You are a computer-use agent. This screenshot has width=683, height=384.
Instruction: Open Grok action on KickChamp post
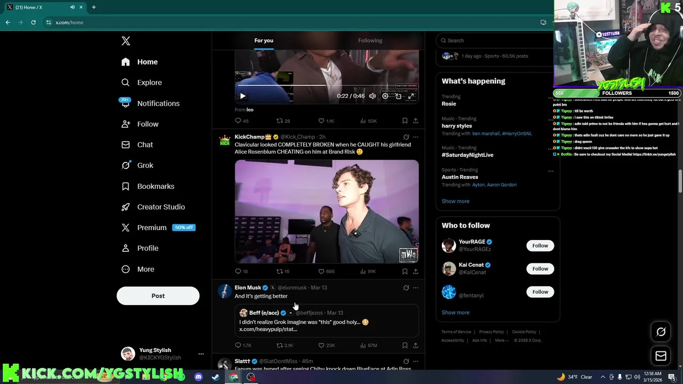click(406, 137)
